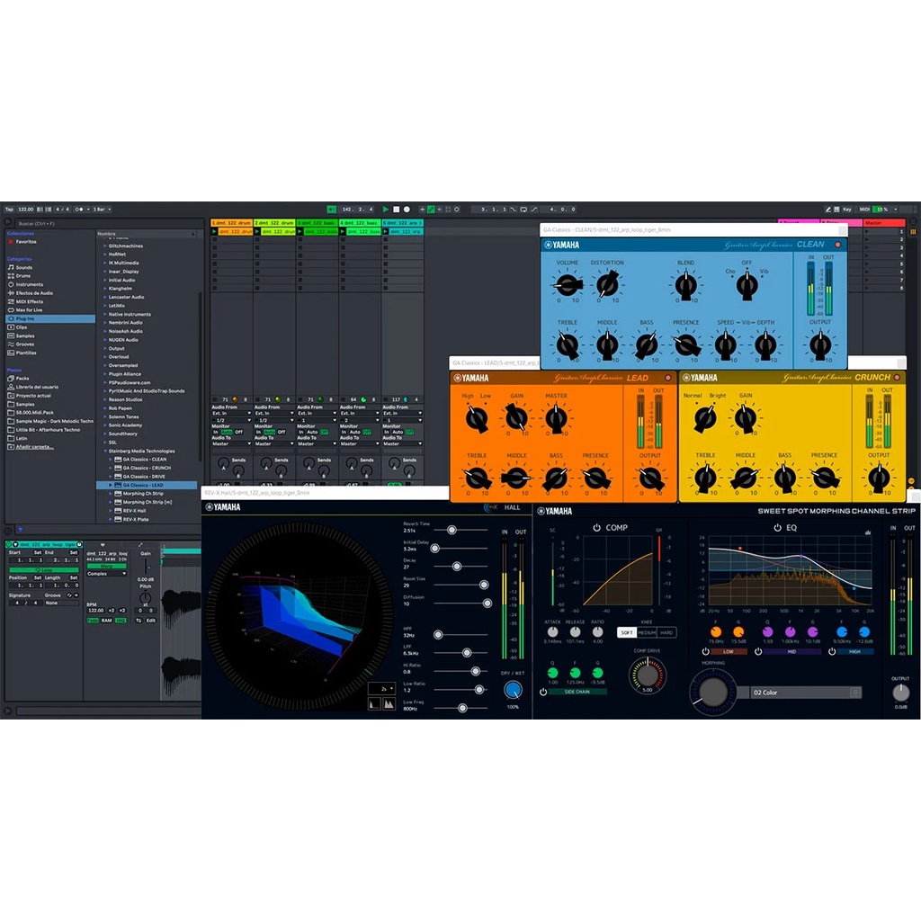Expand the Native Instruments folder

click(x=105, y=314)
